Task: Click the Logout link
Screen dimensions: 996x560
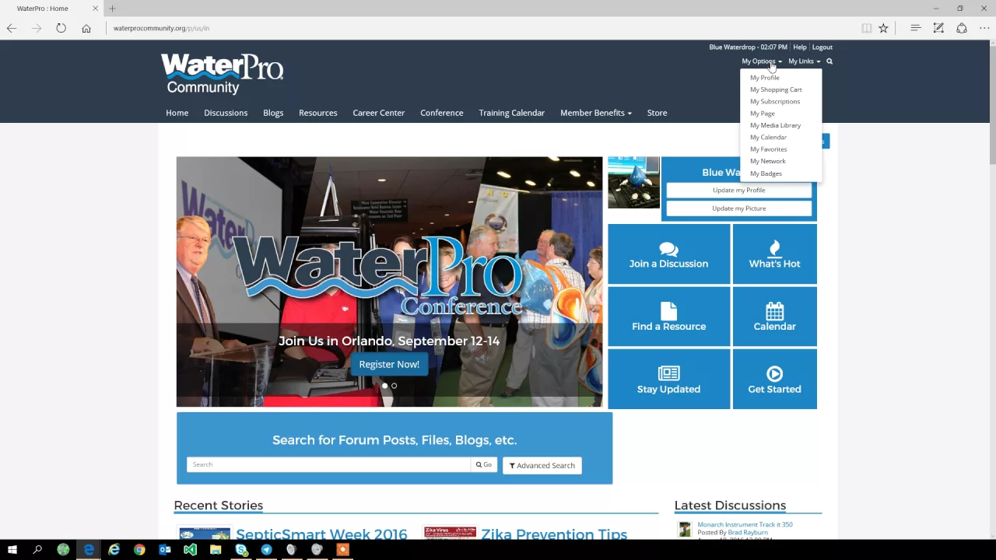Action: coord(822,47)
